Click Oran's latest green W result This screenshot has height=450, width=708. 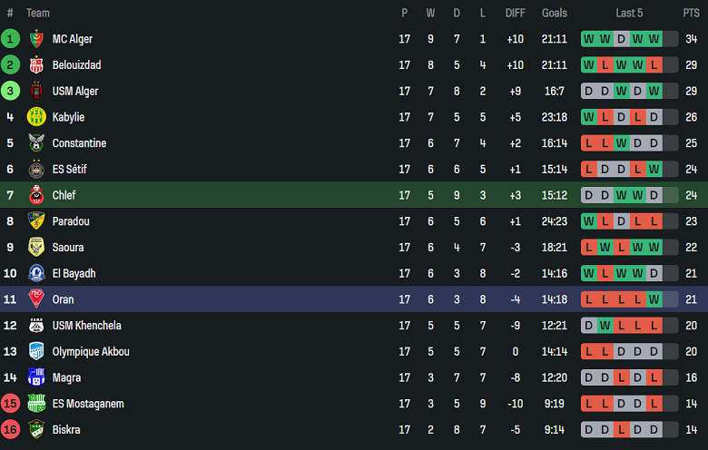tap(654, 299)
